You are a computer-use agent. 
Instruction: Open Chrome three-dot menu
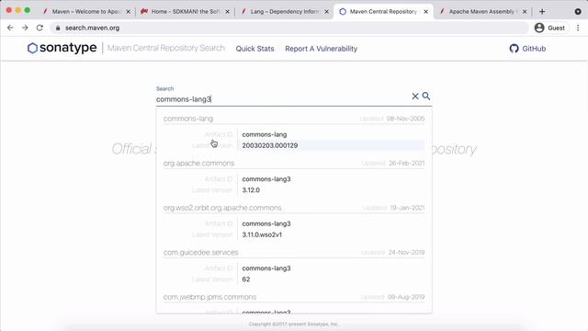point(578,28)
